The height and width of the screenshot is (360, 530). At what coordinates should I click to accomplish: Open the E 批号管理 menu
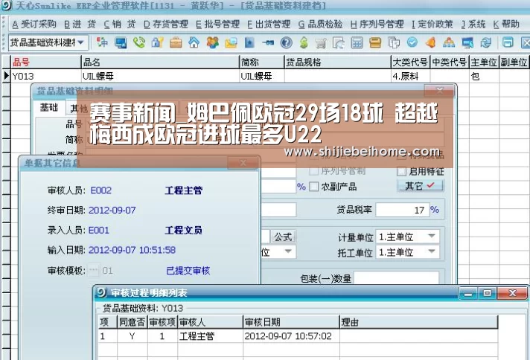217,25
